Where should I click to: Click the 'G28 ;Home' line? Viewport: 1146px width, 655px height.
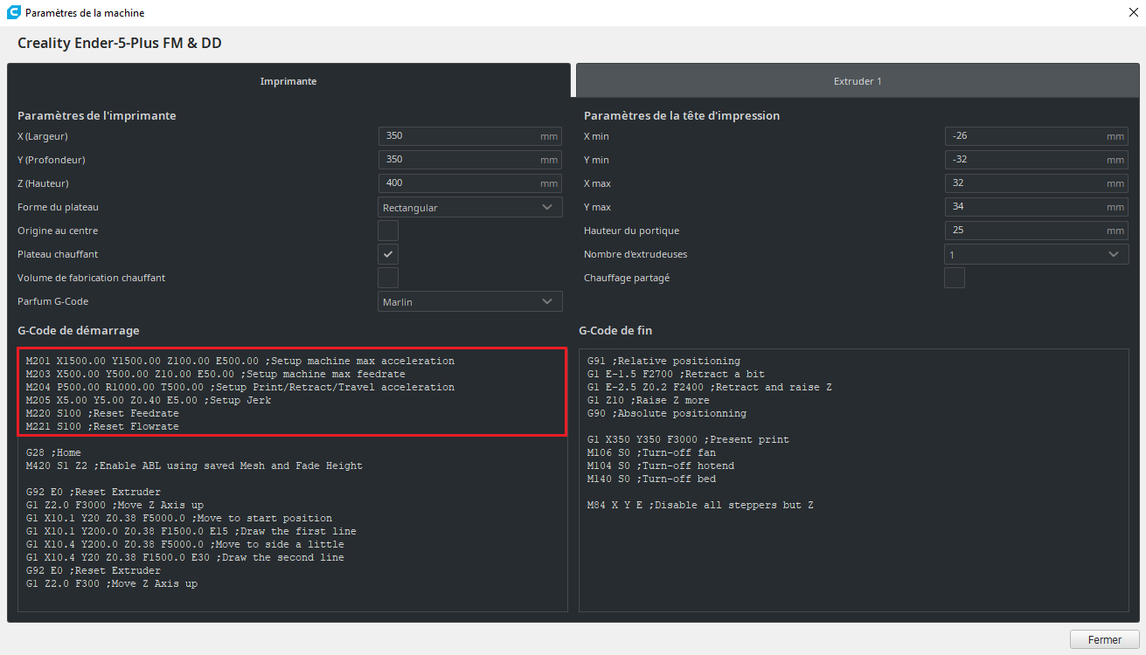pyautogui.click(x=53, y=452)
